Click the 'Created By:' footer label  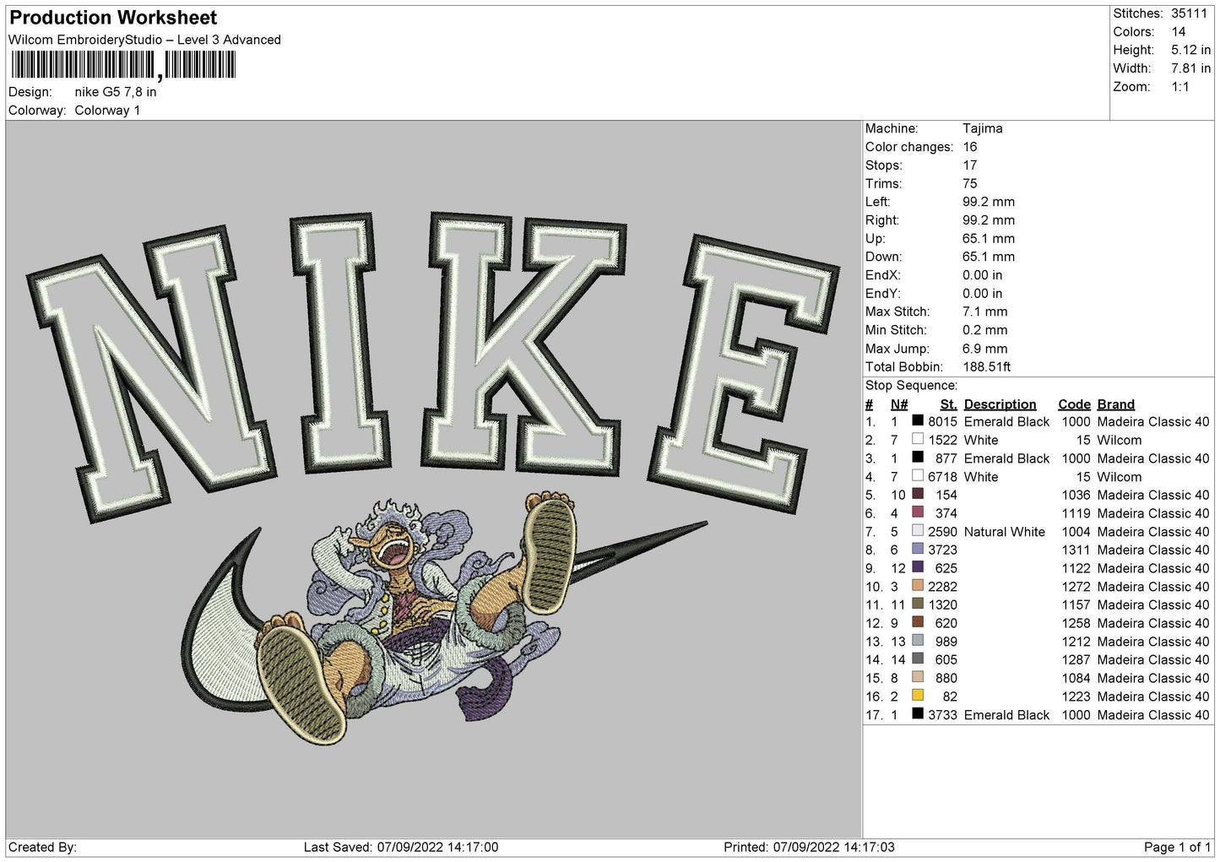click(42, 847)
